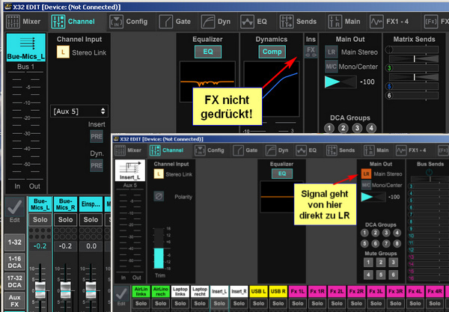
Task: Toggle the Insert PRE button
Action: pos(97,136)
